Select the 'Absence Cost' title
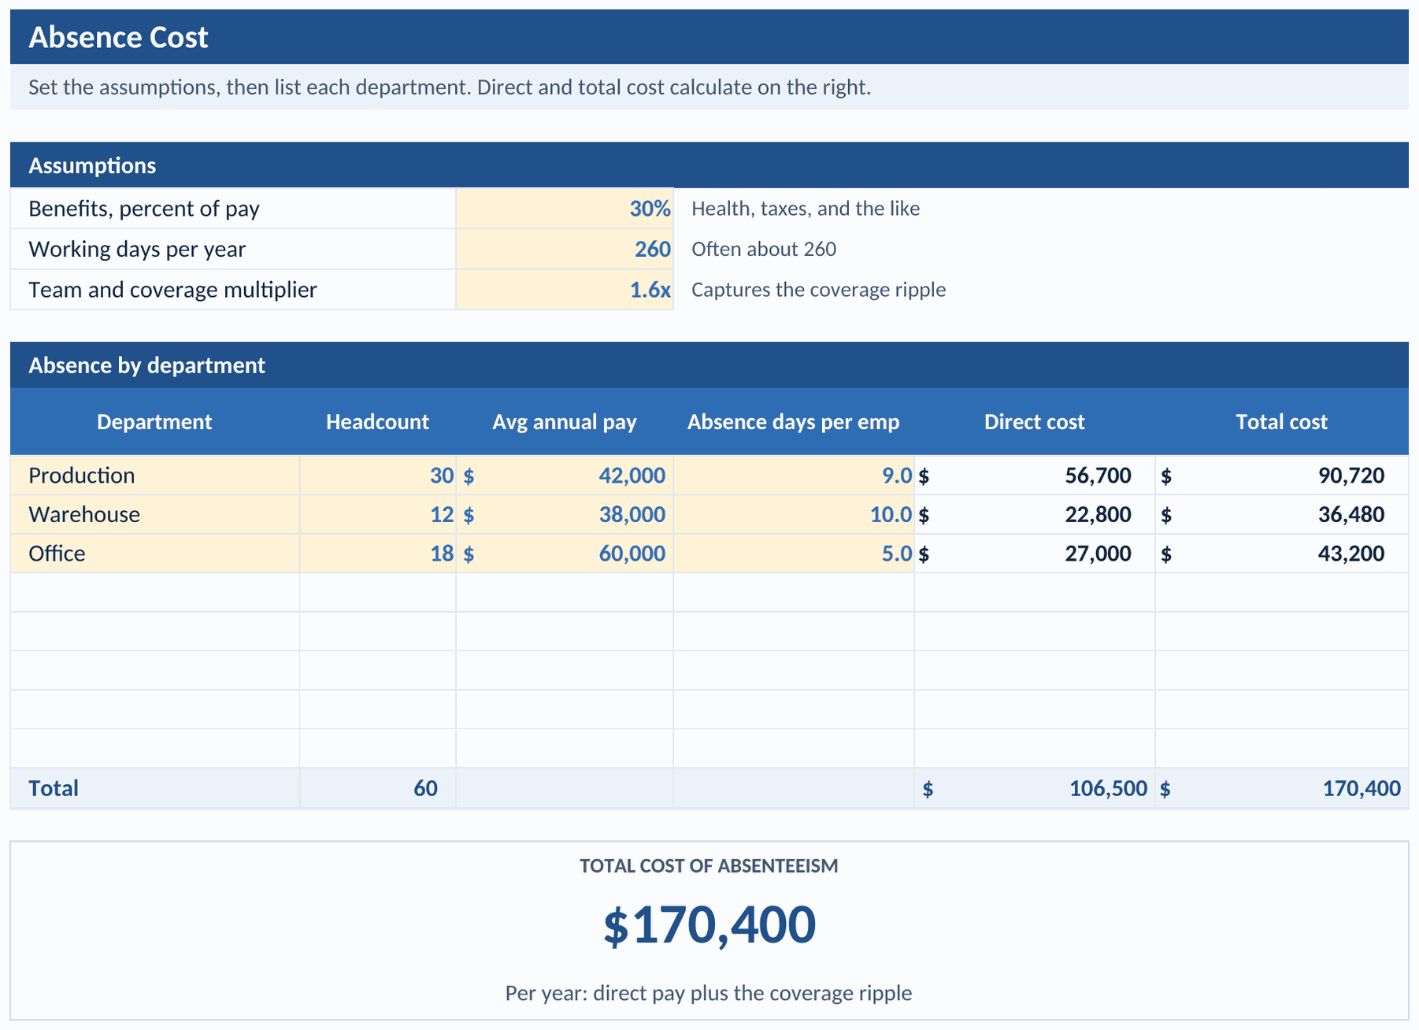The image size is (1419, 1030). [118, 37]
